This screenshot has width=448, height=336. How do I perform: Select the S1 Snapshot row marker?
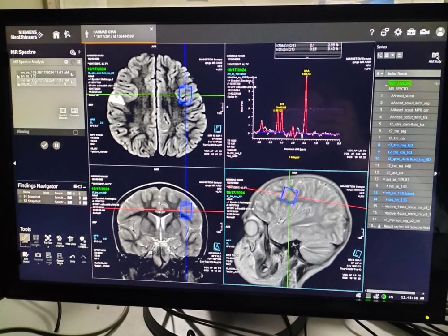pos(20,197)
